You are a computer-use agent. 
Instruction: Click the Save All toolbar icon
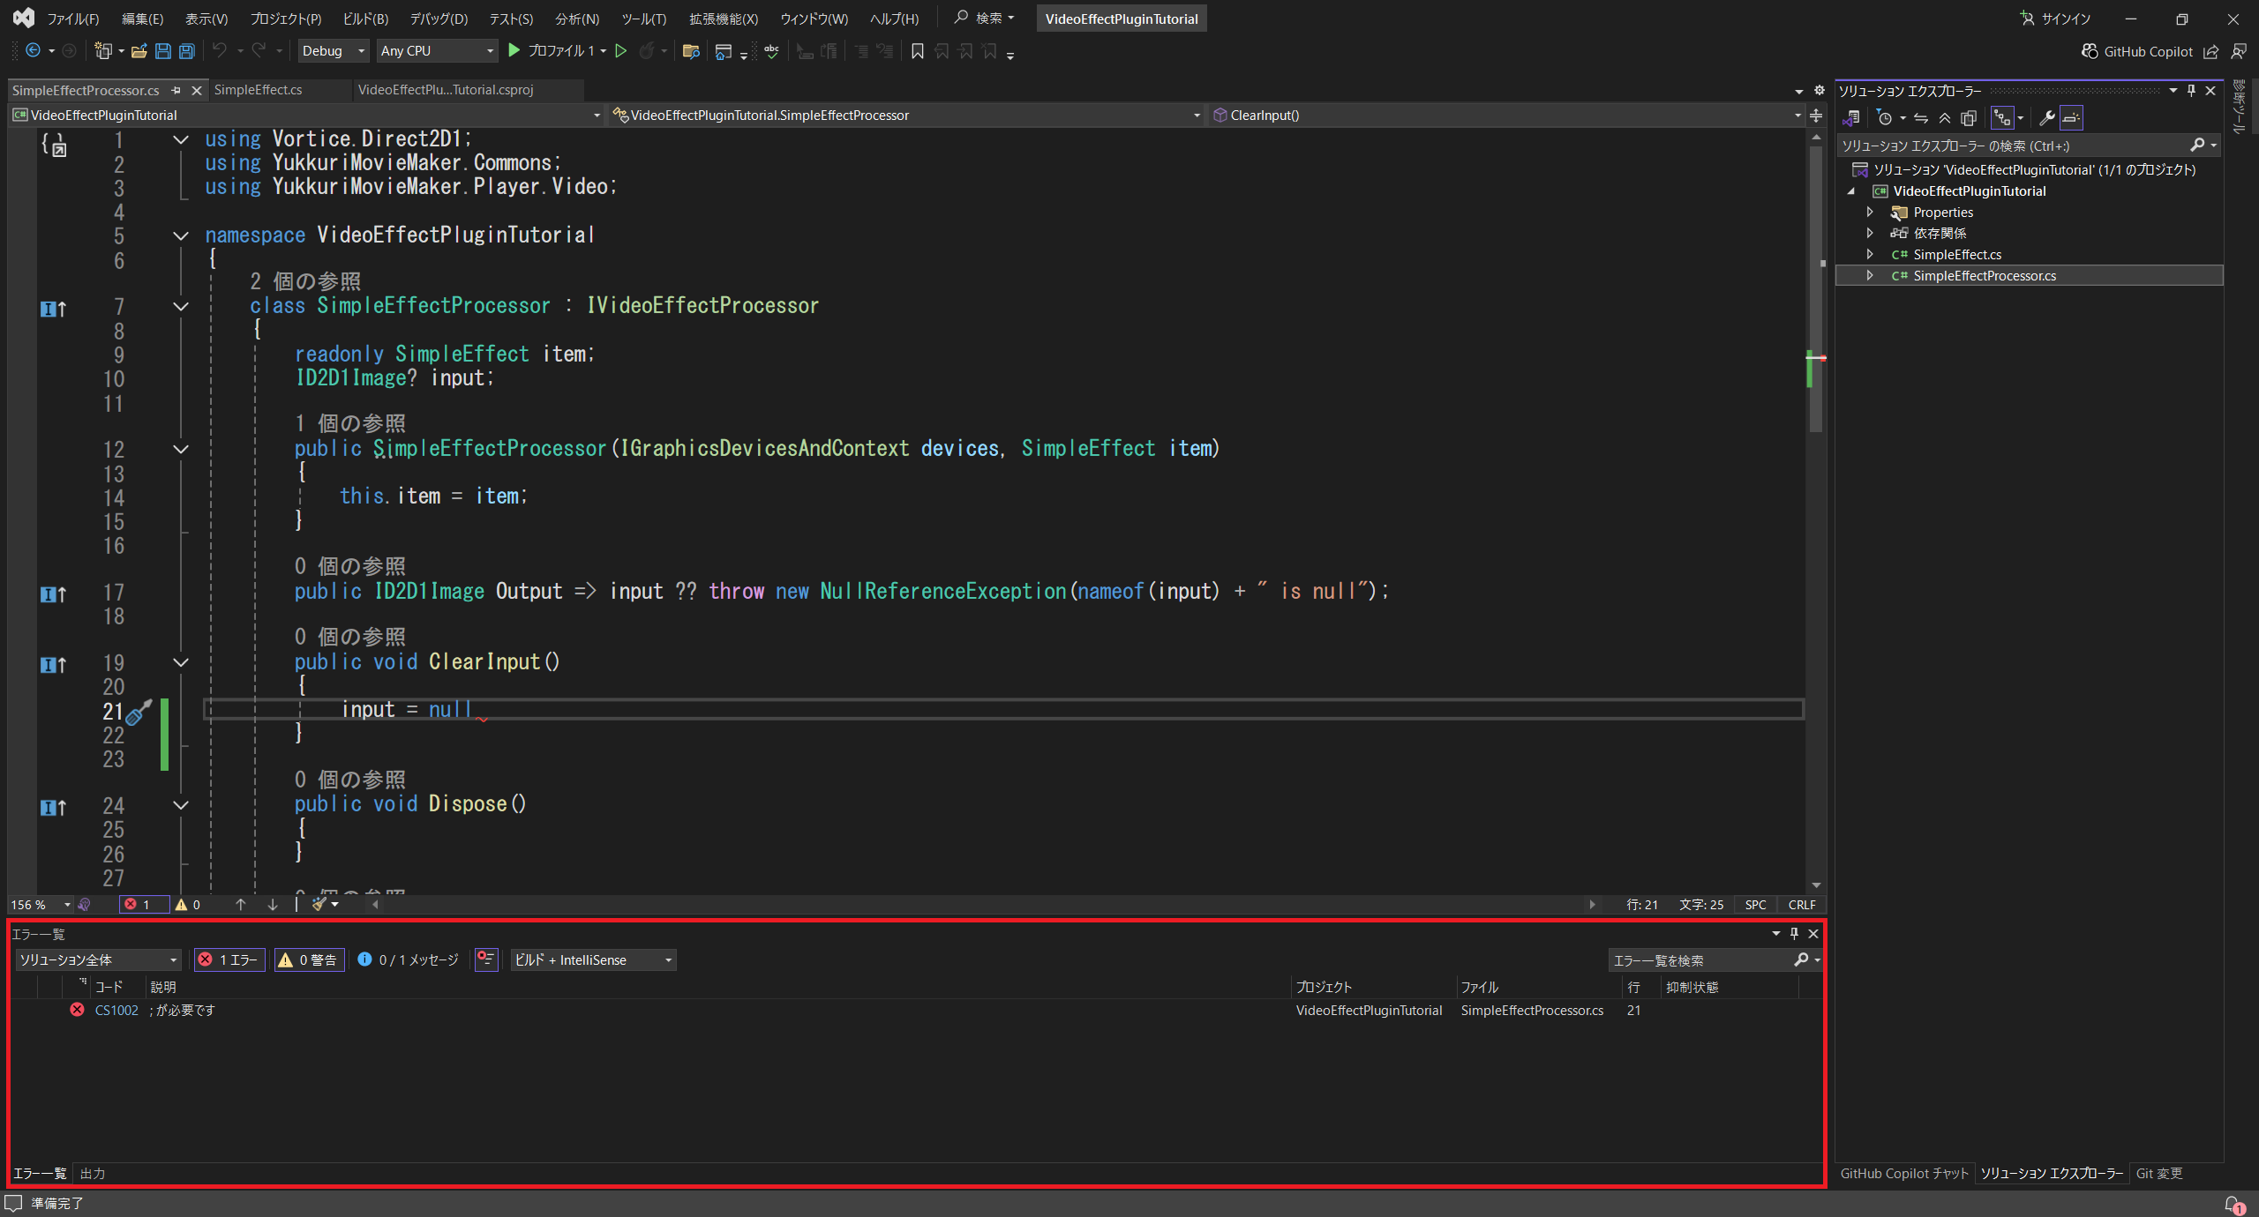click(187, 51)
